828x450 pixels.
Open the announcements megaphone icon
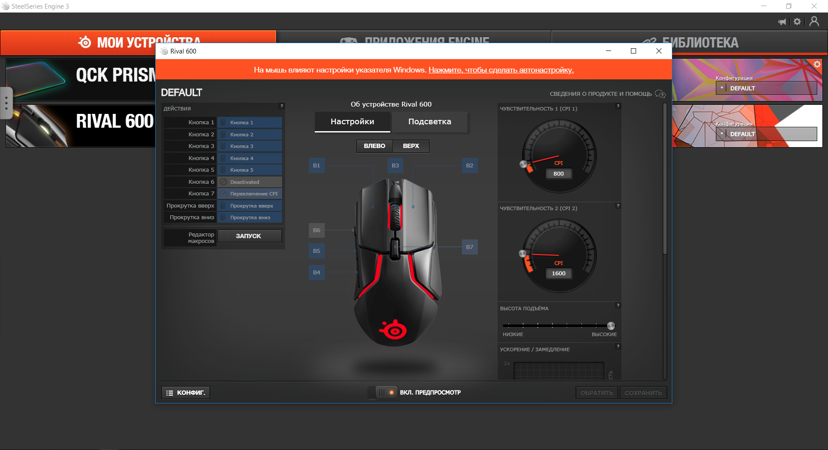[x=782, y=22]
